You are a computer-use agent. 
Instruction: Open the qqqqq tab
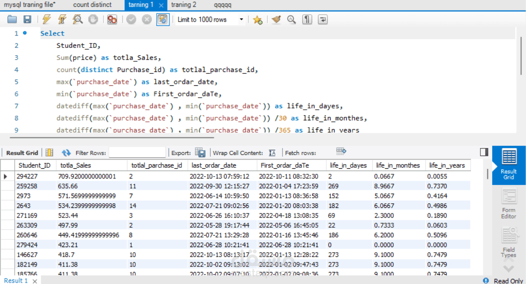[223, 5]
